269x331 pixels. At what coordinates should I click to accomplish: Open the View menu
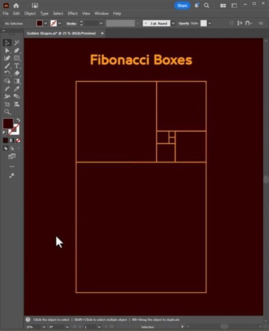(86, 13)
